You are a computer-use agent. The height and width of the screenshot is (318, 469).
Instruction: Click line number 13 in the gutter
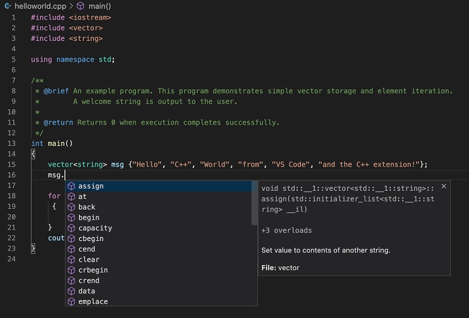coord(13,143)
